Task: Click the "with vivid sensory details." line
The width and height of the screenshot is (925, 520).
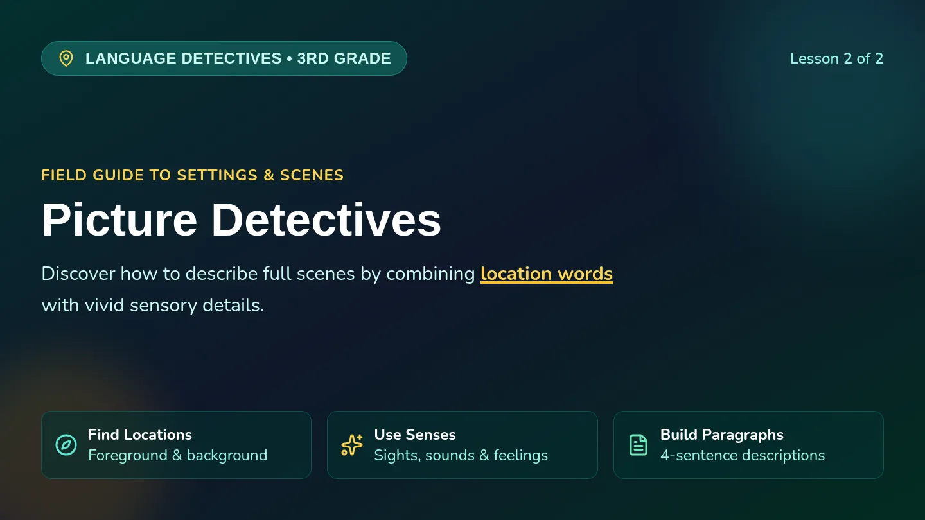Action: [x=153, y=305]
